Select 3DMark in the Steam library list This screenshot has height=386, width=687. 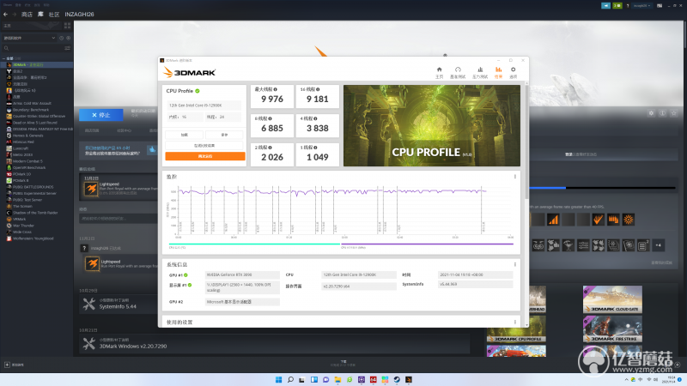pos(37,65)
